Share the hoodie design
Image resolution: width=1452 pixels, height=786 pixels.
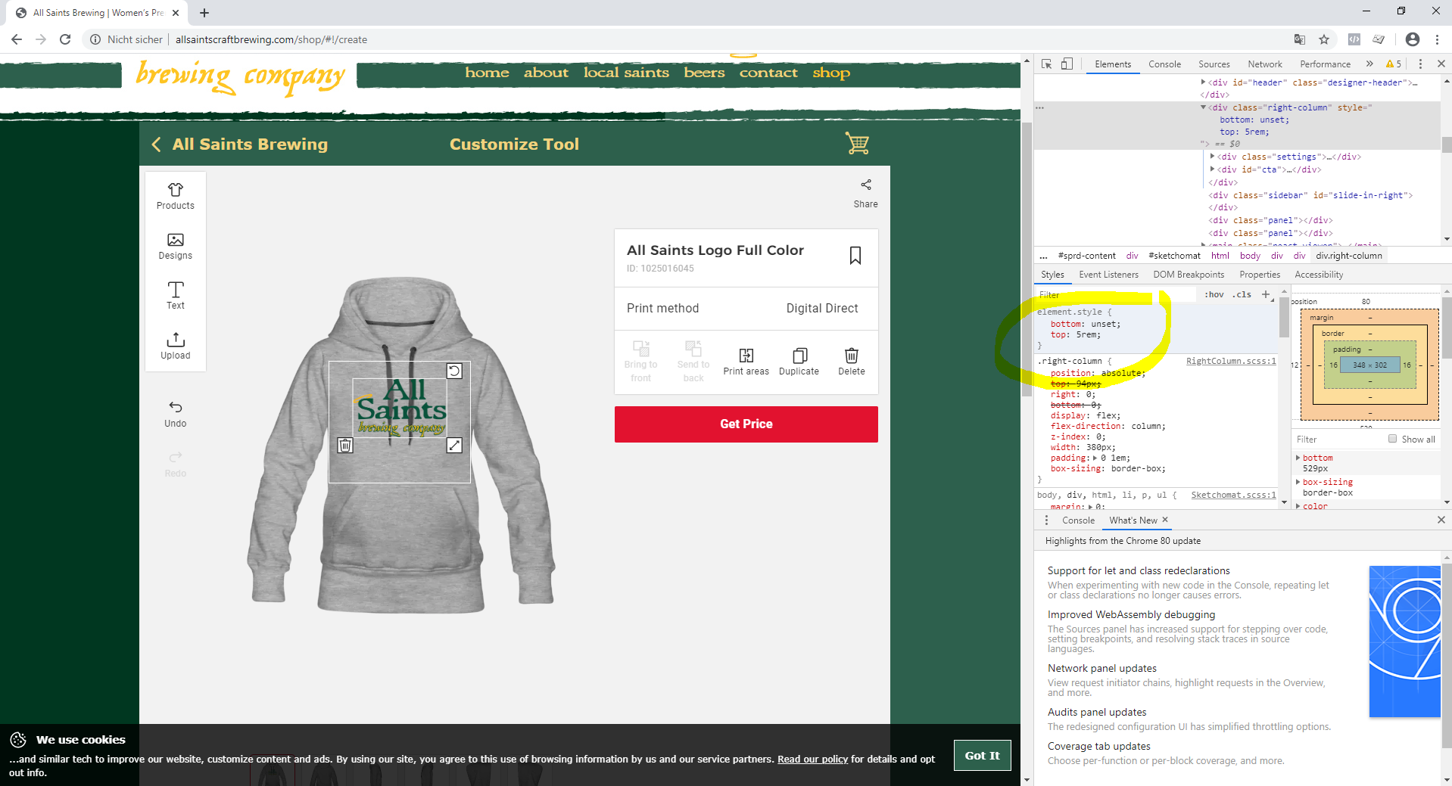point(865,193)
